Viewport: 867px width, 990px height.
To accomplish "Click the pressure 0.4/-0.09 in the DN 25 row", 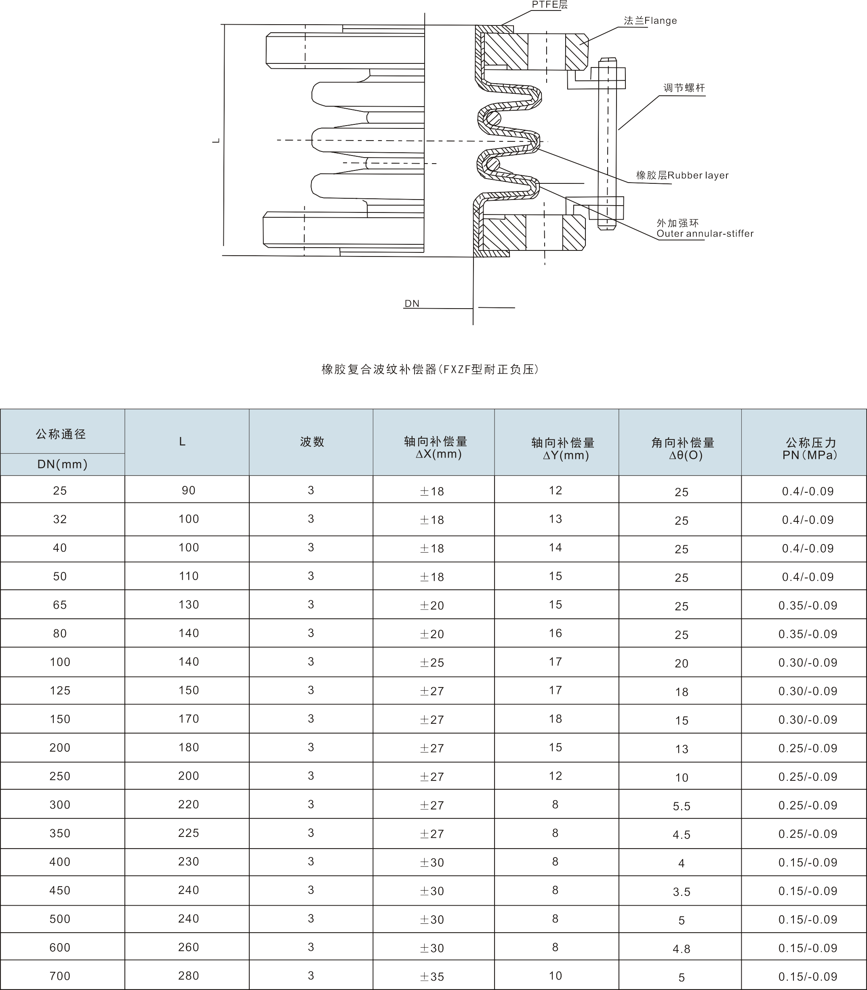I will pyautogui.click(x=808, y=492).
